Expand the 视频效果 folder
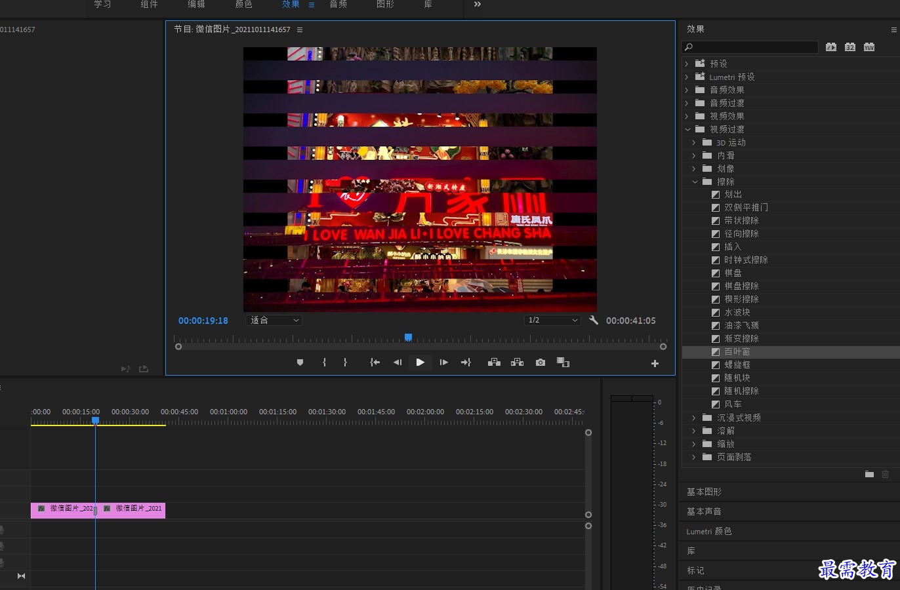900x590 pixels. click(687, 116)
